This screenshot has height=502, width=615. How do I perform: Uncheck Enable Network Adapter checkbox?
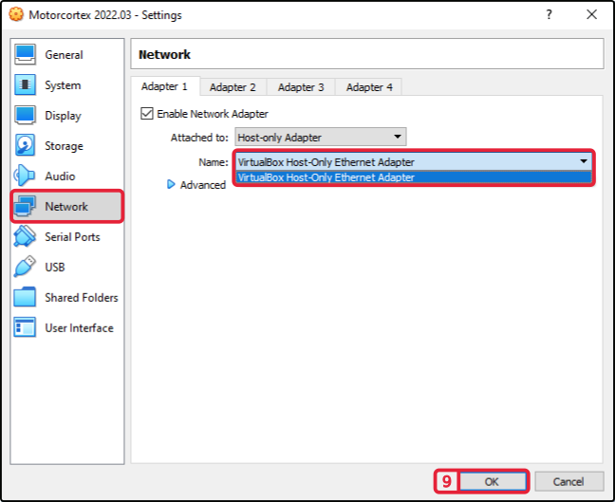coord(147,114)
